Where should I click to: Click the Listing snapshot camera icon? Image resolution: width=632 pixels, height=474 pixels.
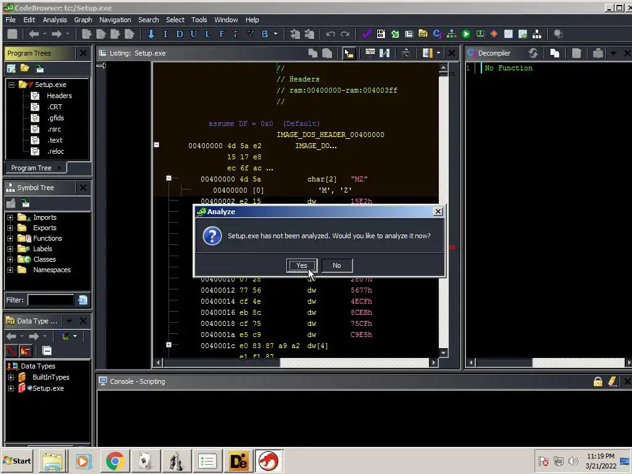coord(406,53)
